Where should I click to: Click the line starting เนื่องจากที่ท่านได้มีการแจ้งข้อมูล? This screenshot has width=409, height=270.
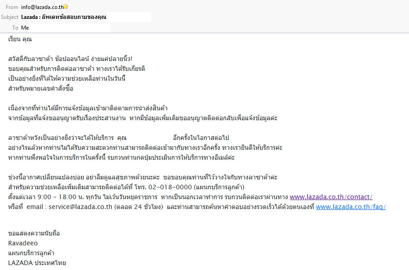pyautogui.click(x=88, y=108)
